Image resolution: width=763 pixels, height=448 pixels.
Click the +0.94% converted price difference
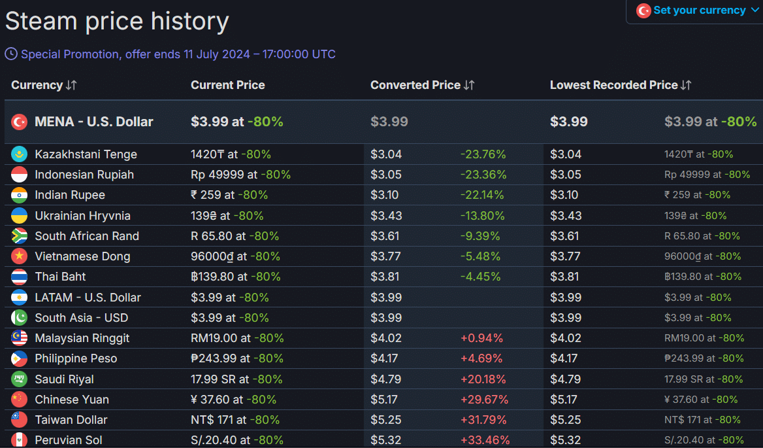click(481, 338)
